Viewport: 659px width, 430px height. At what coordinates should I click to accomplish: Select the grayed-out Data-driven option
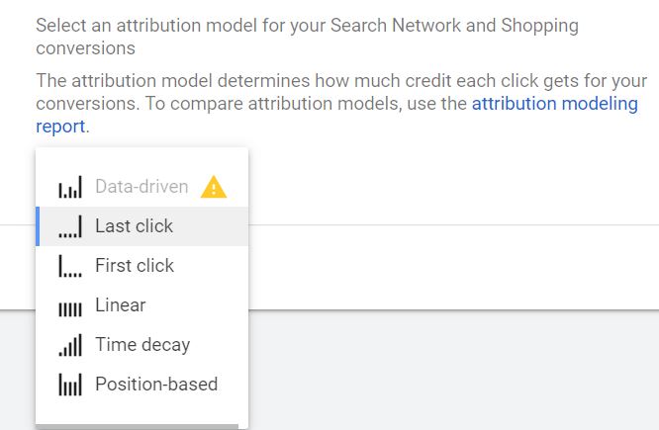point(142,187)
